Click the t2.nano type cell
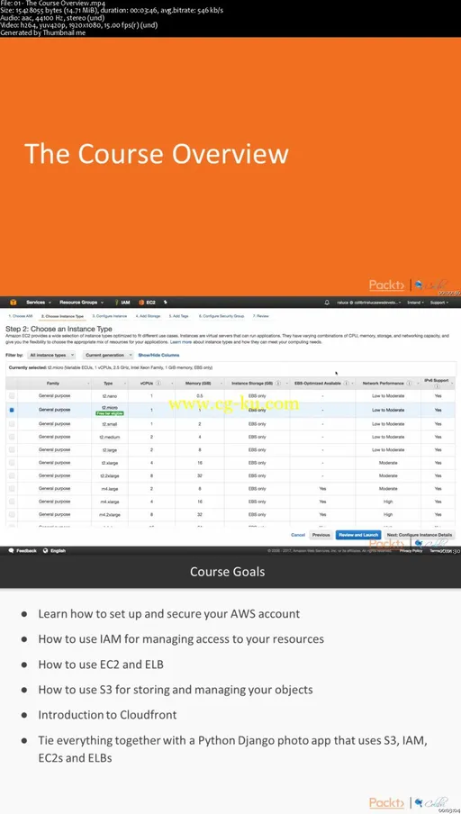The height and width of the screenshot is (814, 461). [x=109, y=395]
